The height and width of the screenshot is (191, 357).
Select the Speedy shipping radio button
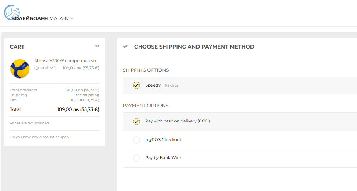tap(136, 85)
